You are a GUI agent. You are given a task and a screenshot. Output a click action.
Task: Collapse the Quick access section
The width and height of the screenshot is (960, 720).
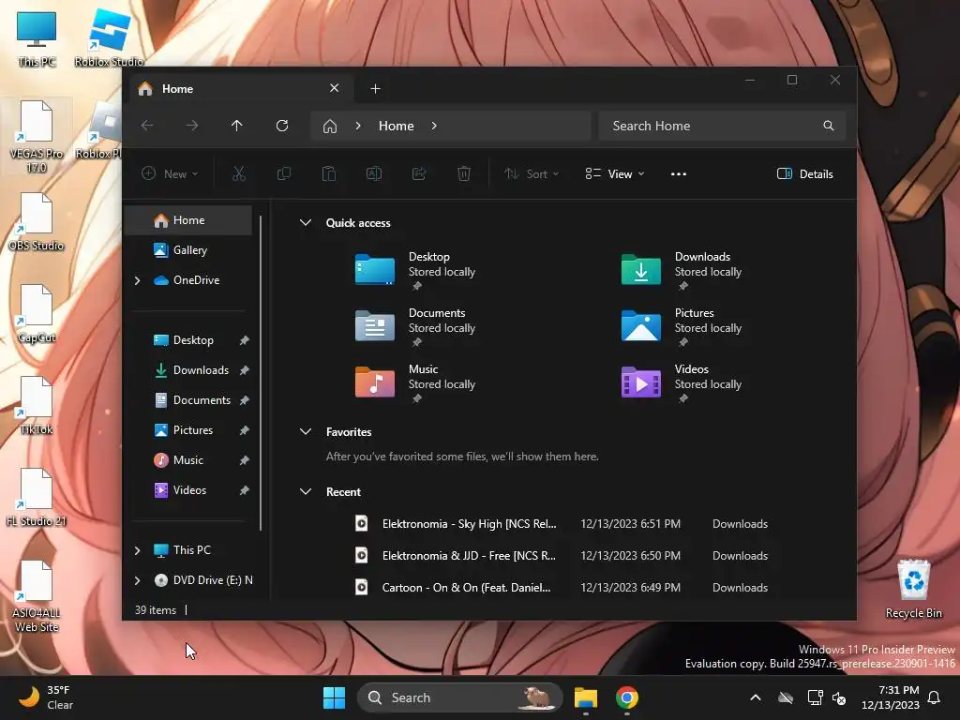tap(306, 223)
